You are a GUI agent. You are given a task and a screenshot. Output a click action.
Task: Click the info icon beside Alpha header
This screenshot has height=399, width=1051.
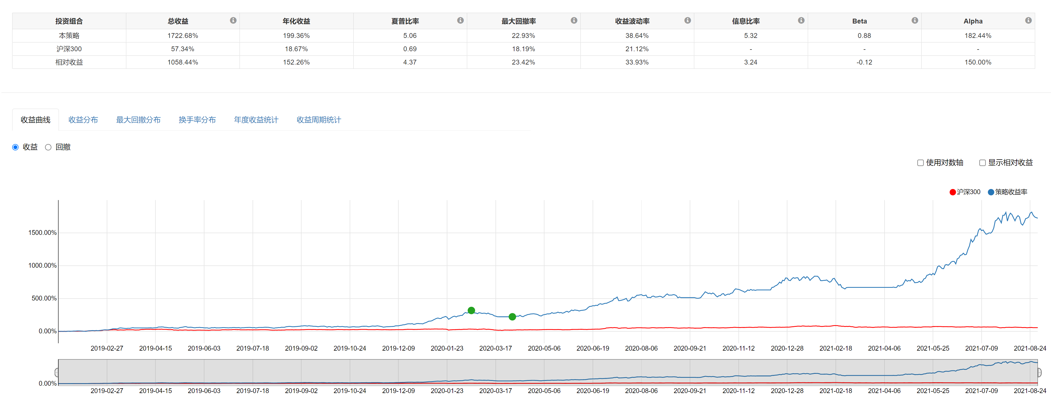click(x=1028, y=20)
